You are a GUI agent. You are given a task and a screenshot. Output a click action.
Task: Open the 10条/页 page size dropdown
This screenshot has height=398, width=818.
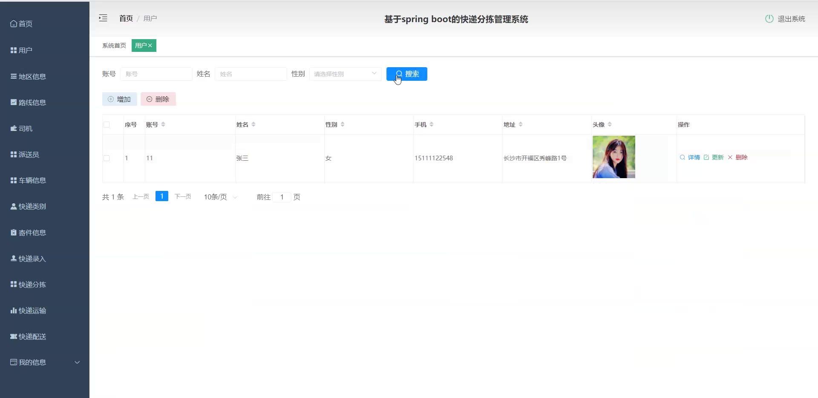coord(220,197)
